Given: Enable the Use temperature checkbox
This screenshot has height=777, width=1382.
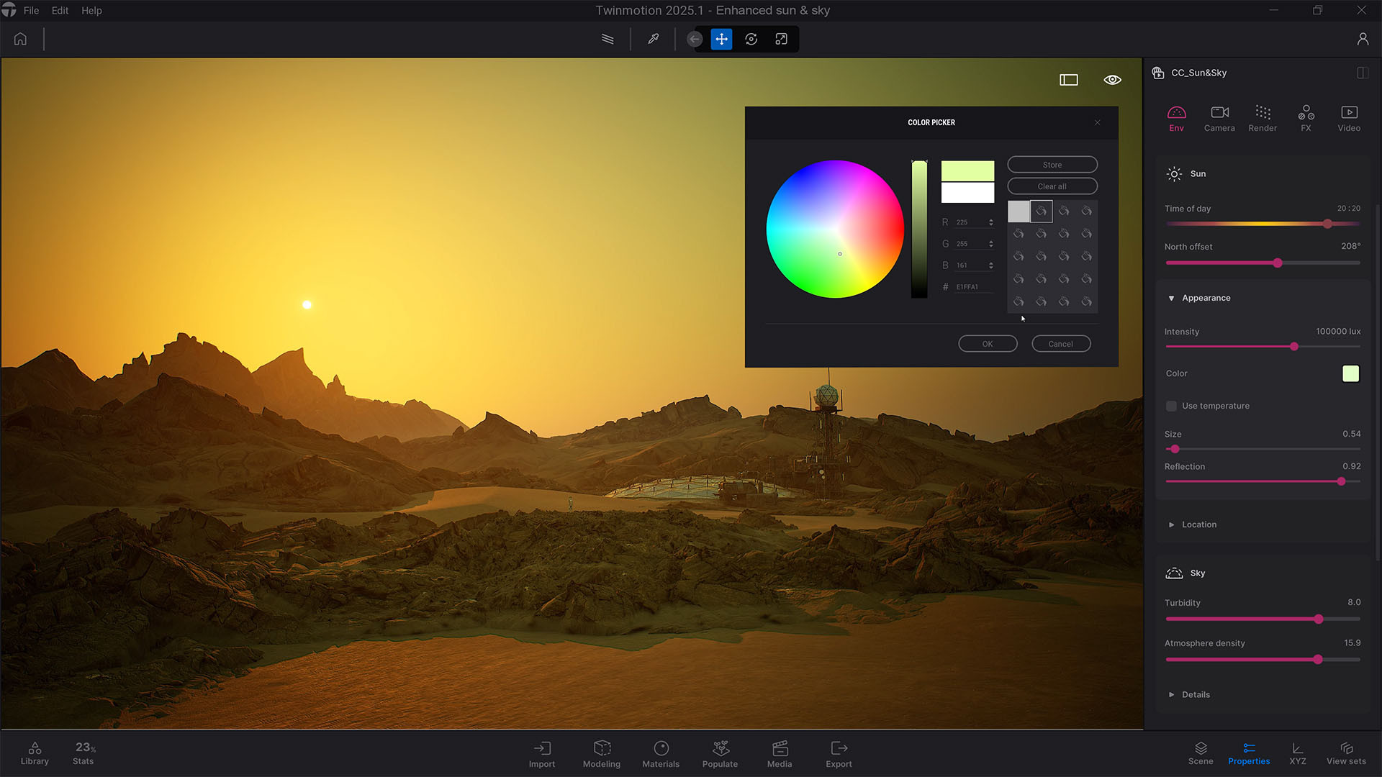Looking at the screenshot, I should 1171,406.
